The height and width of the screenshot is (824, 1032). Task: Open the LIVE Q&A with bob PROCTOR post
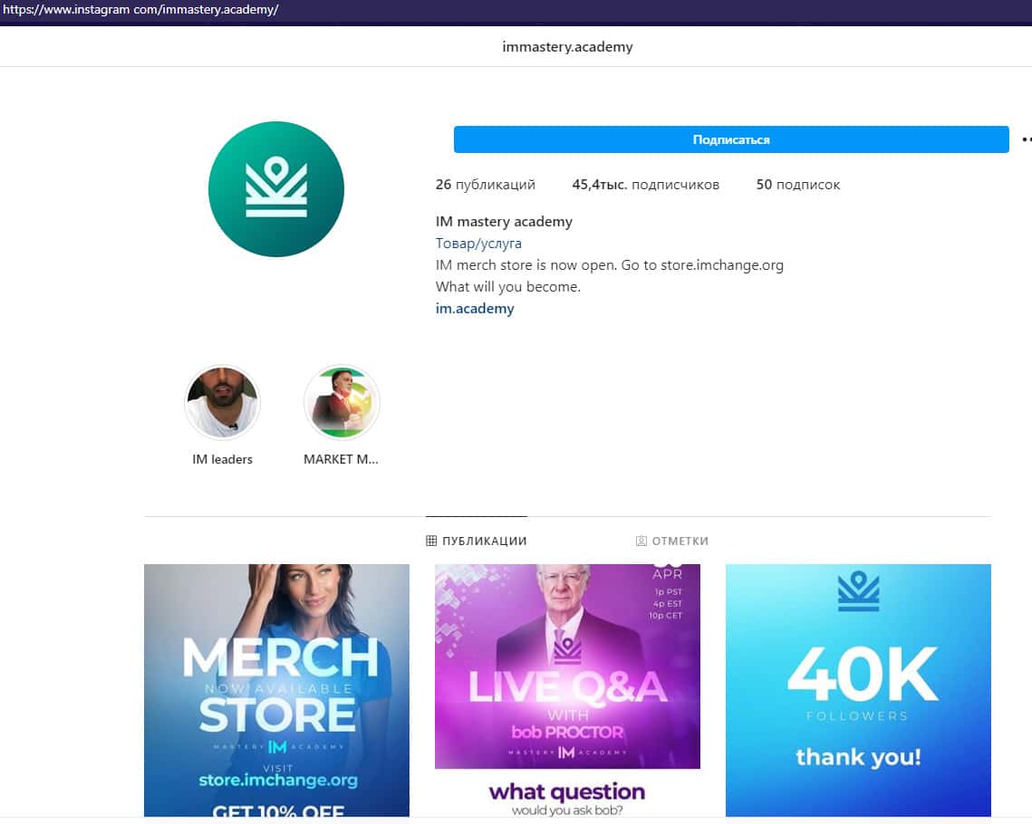(x=567, y=690)
